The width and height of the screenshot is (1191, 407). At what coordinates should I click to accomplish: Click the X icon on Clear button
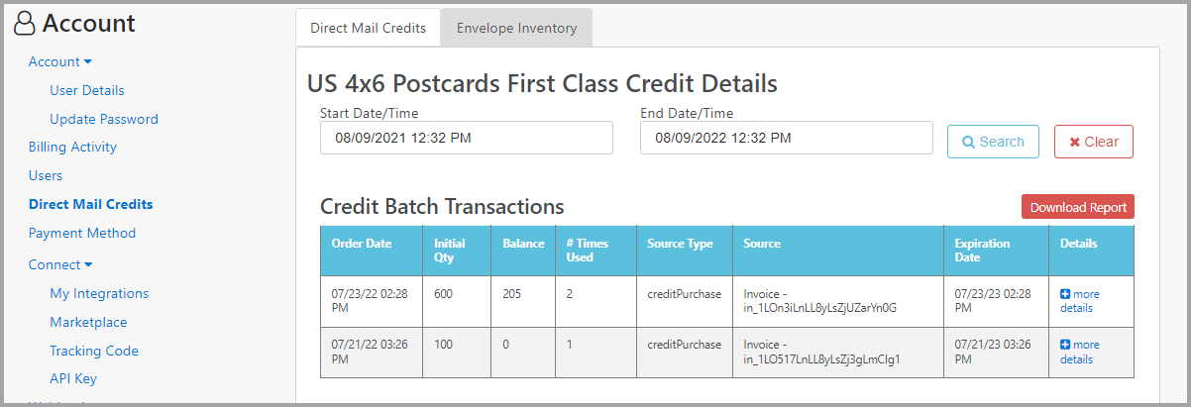(1075, 142)
